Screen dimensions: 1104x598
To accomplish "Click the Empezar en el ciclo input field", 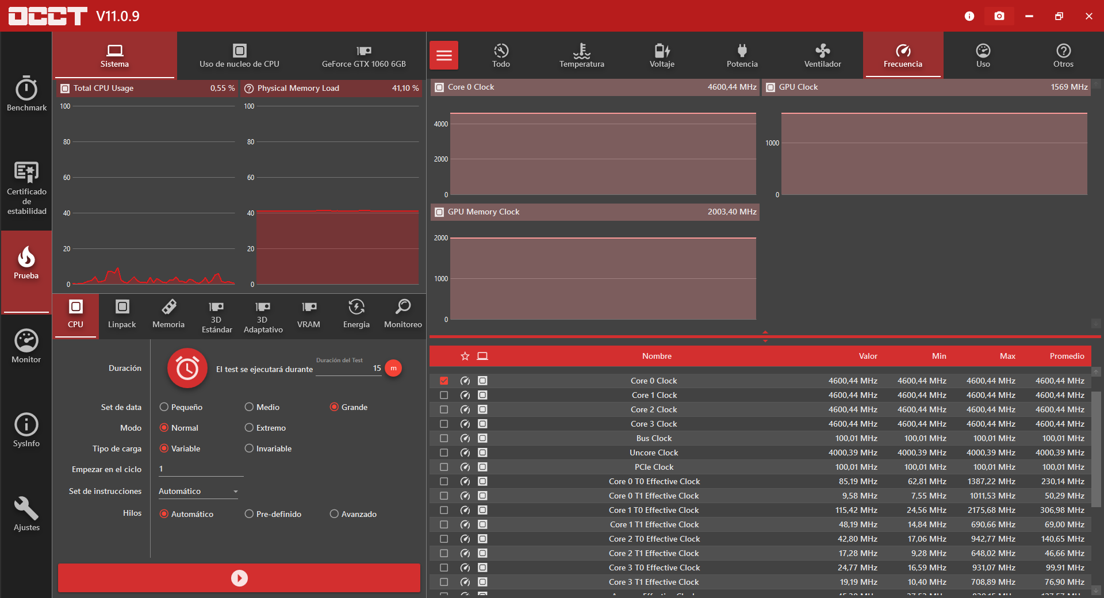I will click(201, 469).
